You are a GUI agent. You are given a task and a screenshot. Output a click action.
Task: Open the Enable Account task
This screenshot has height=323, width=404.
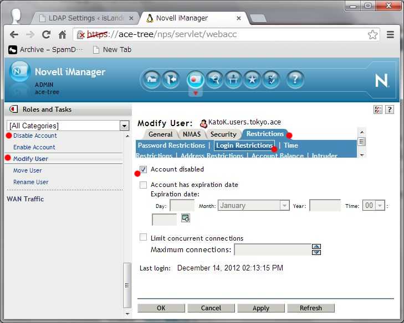tap(34, 147)
